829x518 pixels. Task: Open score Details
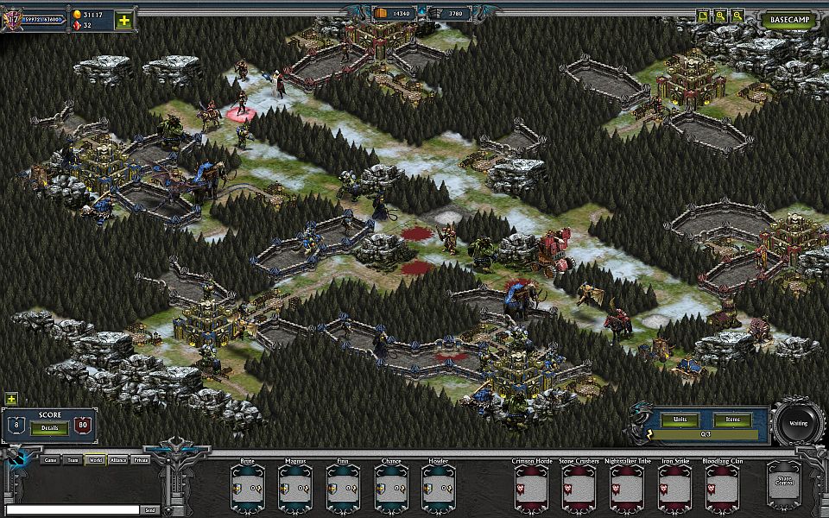[49, 427]
